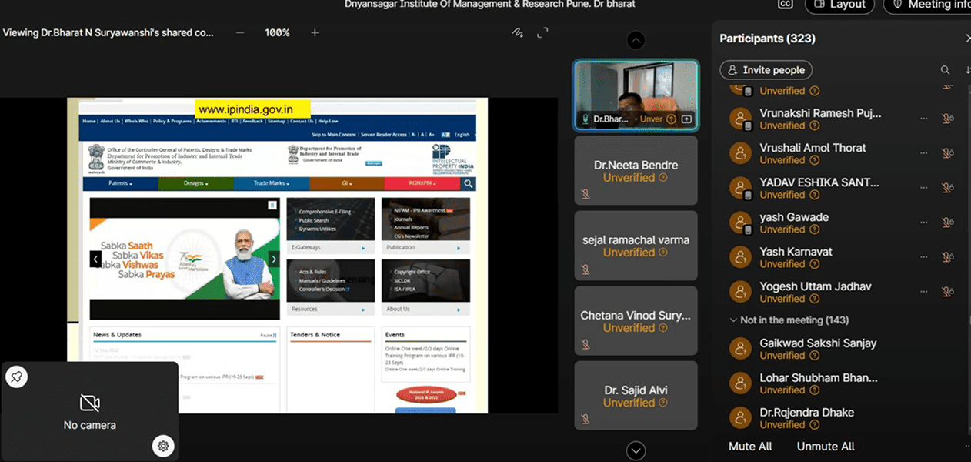Click website search magnifier icon
Viewport: 971px width, 462px height.
[469, 183]
